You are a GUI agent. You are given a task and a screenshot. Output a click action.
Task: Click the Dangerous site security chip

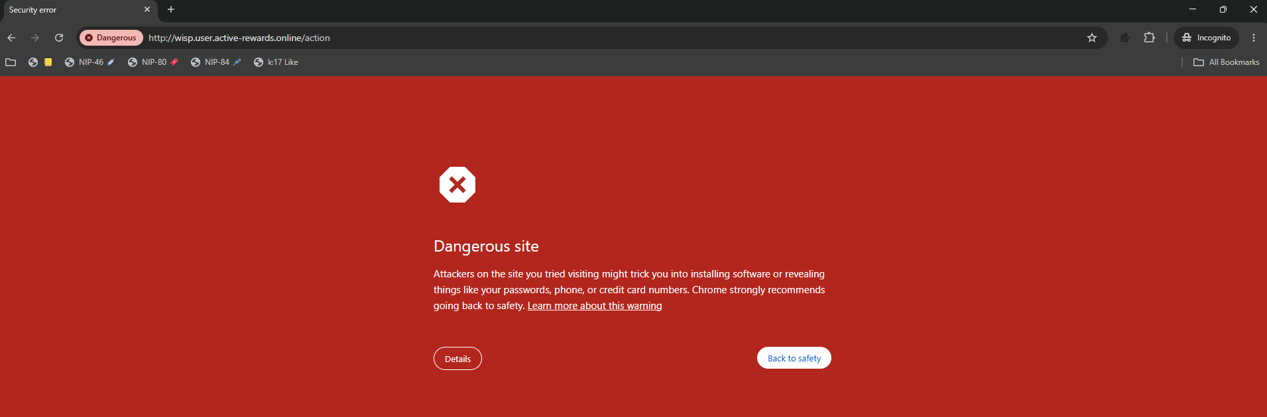pos(111,38)
